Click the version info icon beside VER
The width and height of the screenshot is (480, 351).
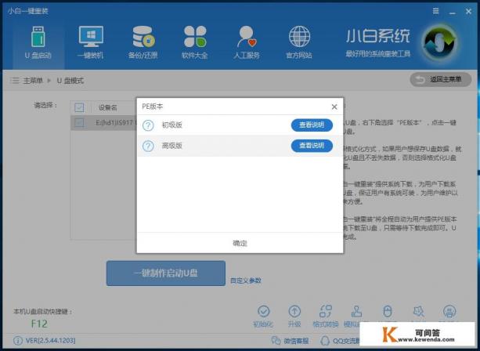pyautogui.click(x=18, y=341)
